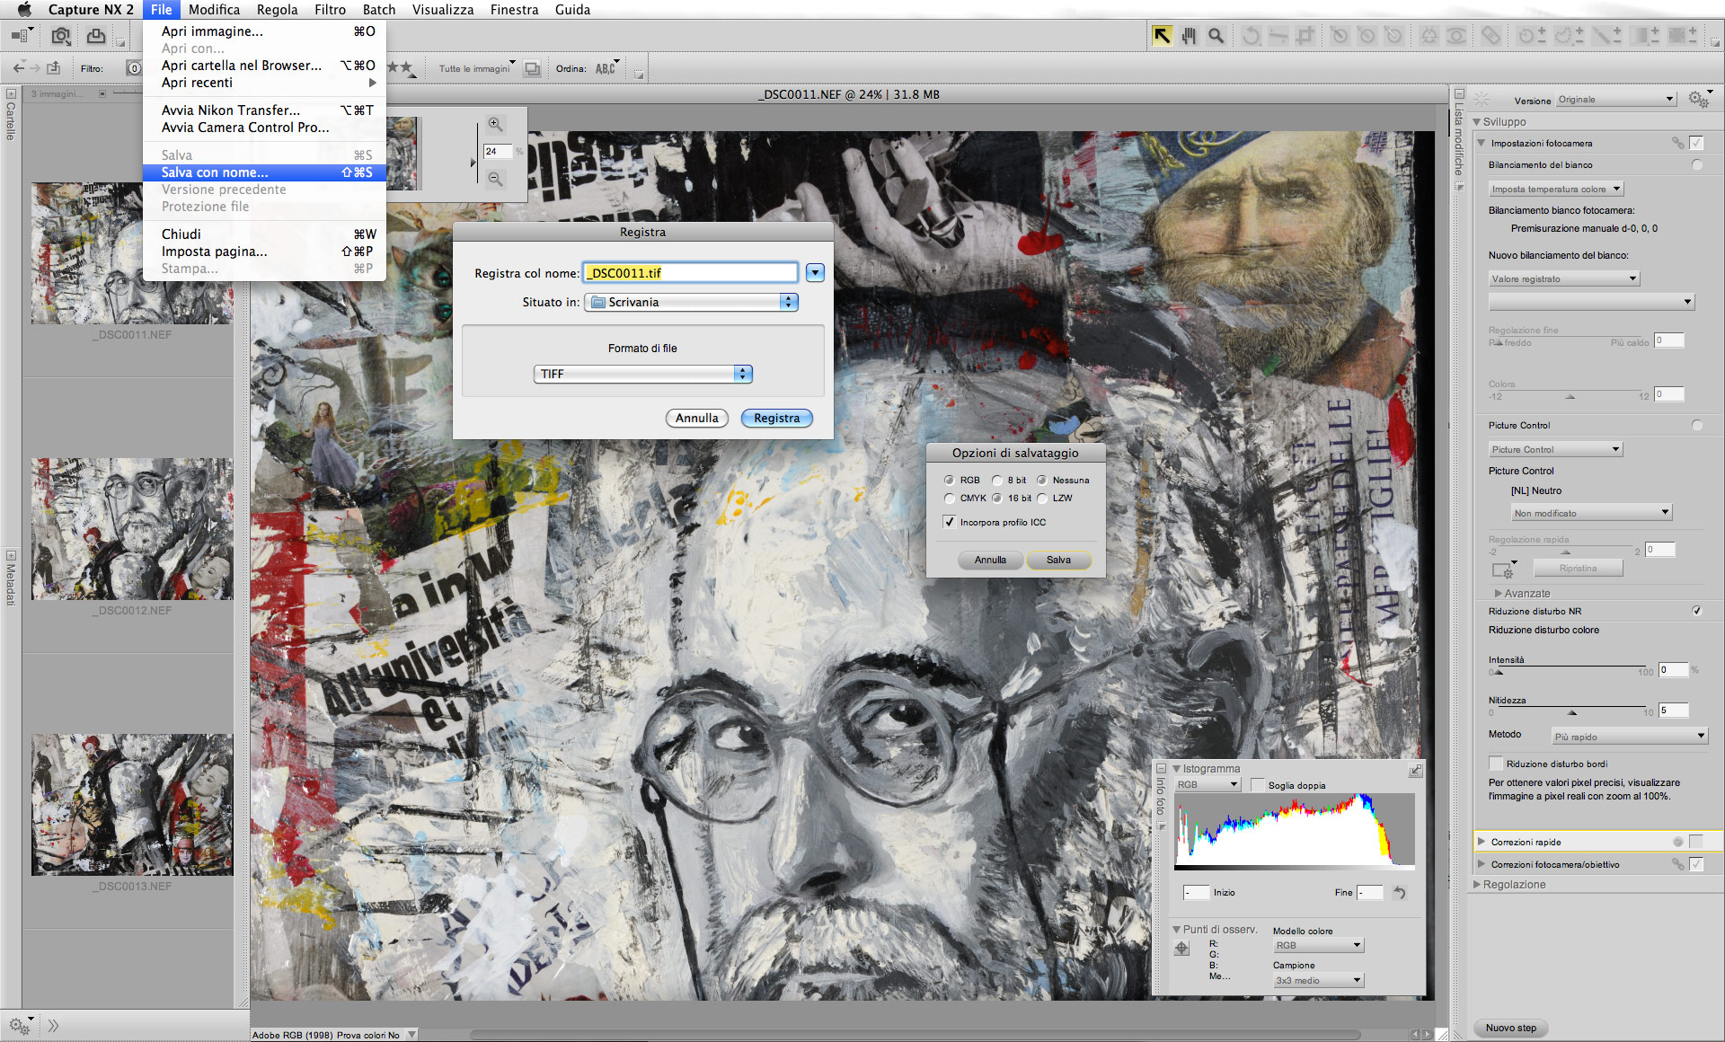The image size is (1725, 1042).
Task: Click the Straighten tool icon
Action: tap(1278, 36)
